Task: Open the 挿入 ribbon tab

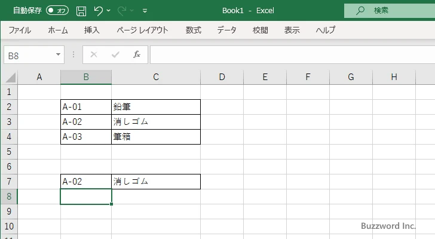Action: 92,30
